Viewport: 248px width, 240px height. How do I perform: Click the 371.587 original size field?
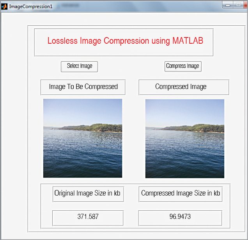(88, 218)
